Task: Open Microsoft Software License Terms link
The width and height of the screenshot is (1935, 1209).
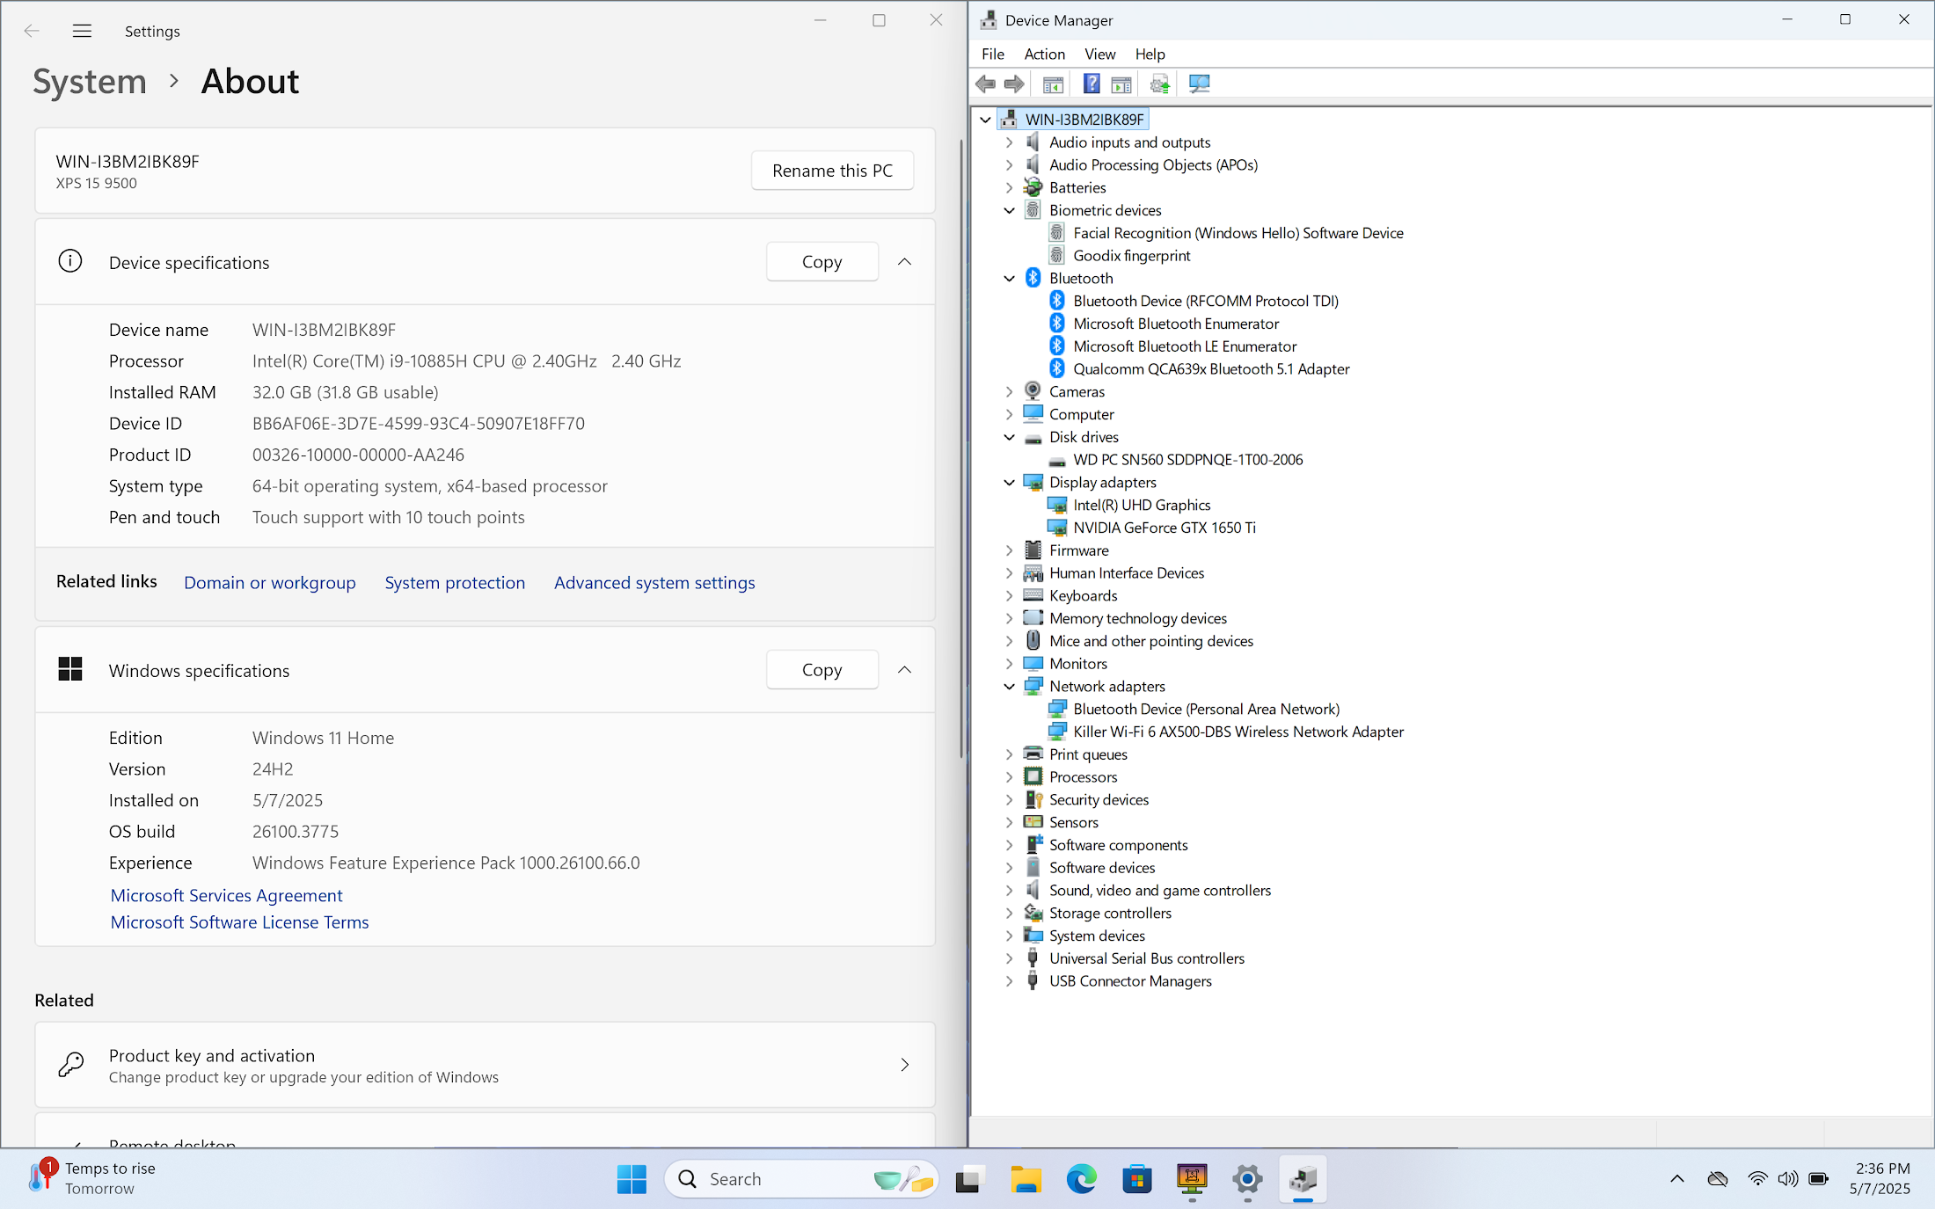Action: 239,922
